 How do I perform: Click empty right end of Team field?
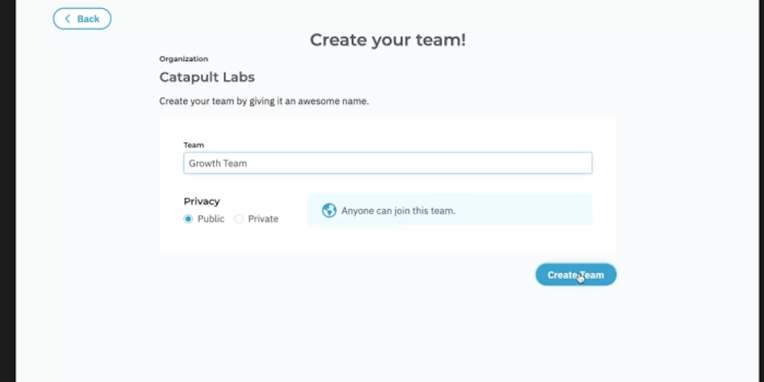pyautogui.click(x=552, y=163)
